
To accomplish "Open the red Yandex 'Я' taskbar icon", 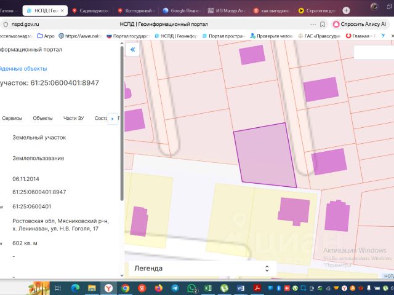I will click(x=142, y=288).
